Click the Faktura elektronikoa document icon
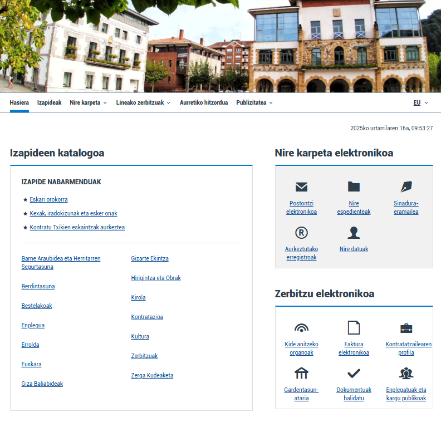The image size is (441, 427). (x=354, y=327)
